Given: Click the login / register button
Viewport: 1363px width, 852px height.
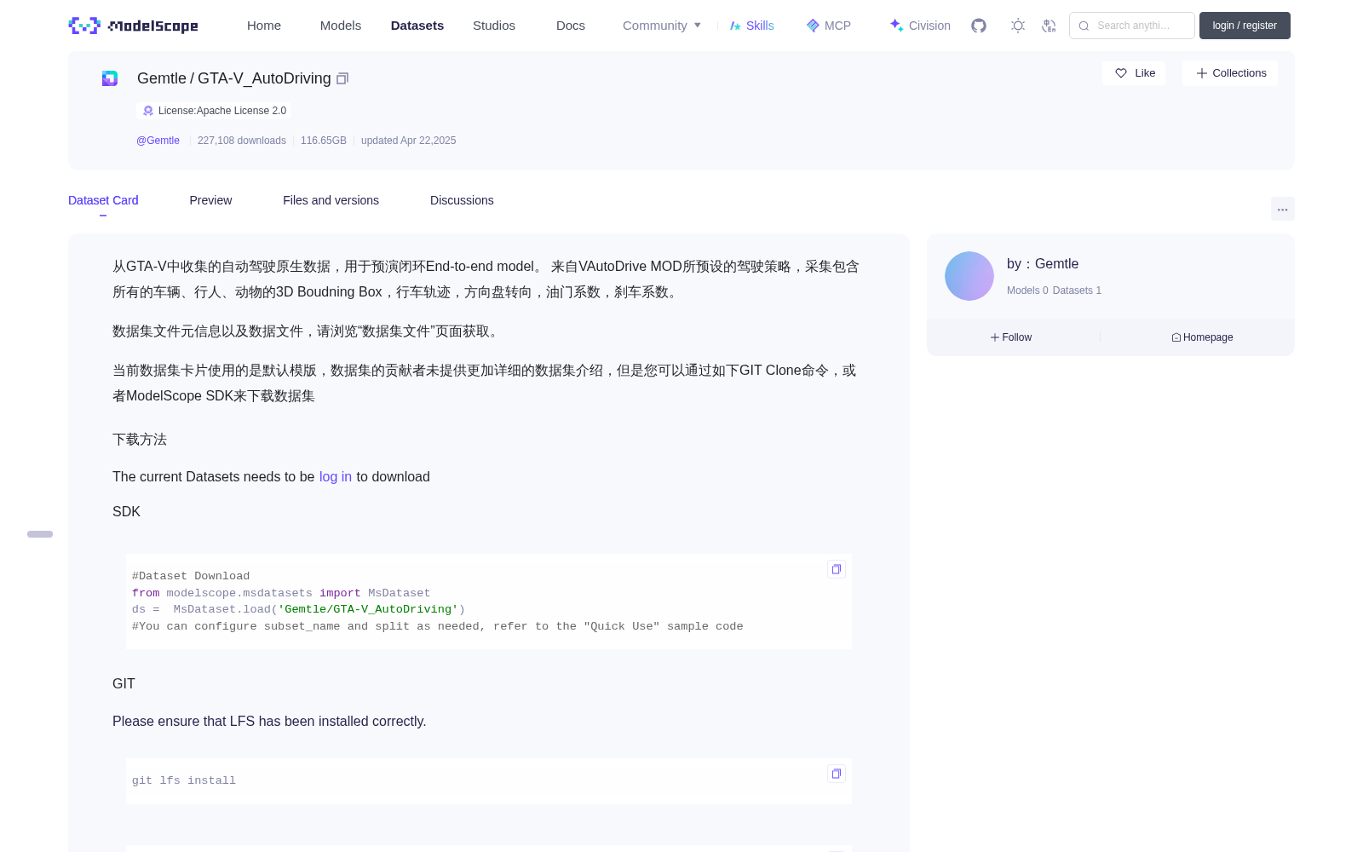Looking at the screenshot, I should pos(1245,26).
